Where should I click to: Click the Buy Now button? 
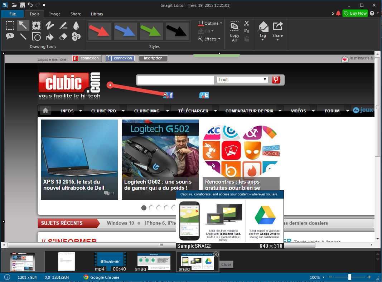click(355, 13)
